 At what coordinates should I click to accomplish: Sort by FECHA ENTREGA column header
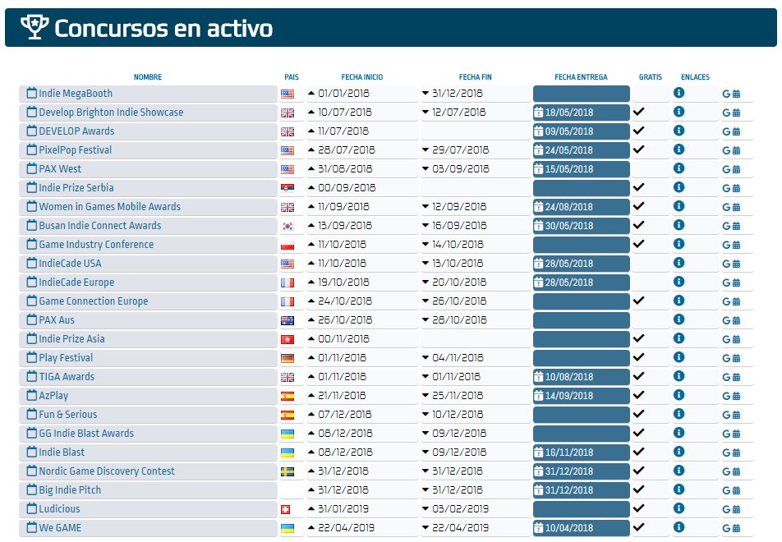[x=581, y=77]
